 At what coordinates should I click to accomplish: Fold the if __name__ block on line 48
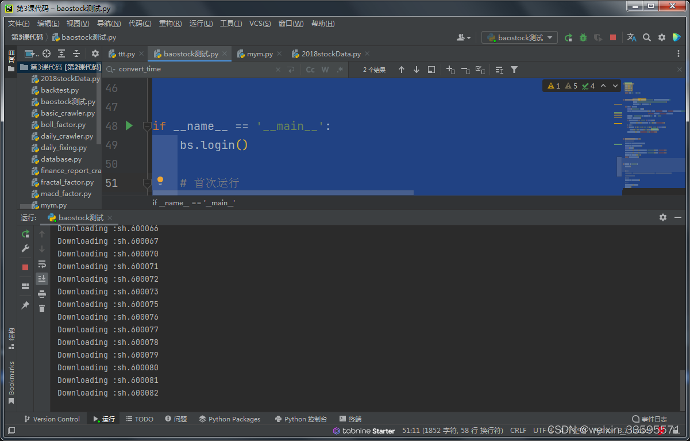[x=147, y=126]
